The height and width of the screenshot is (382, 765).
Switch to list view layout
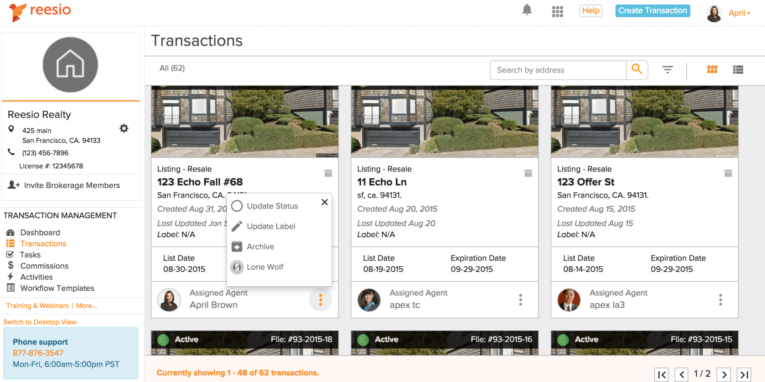click(738, 70)
